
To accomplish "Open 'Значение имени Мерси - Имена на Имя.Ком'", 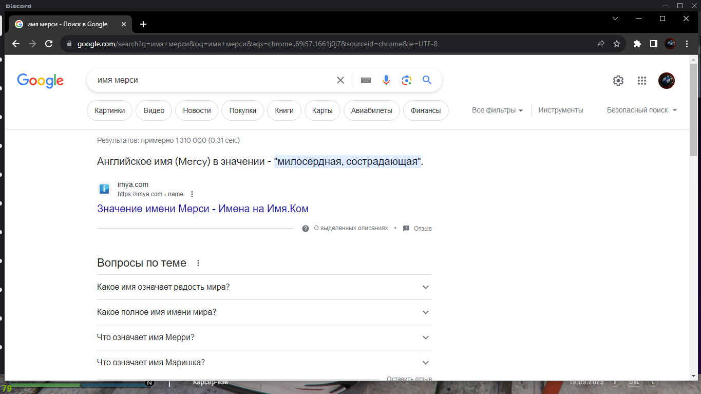I will [x=203, y=209].
